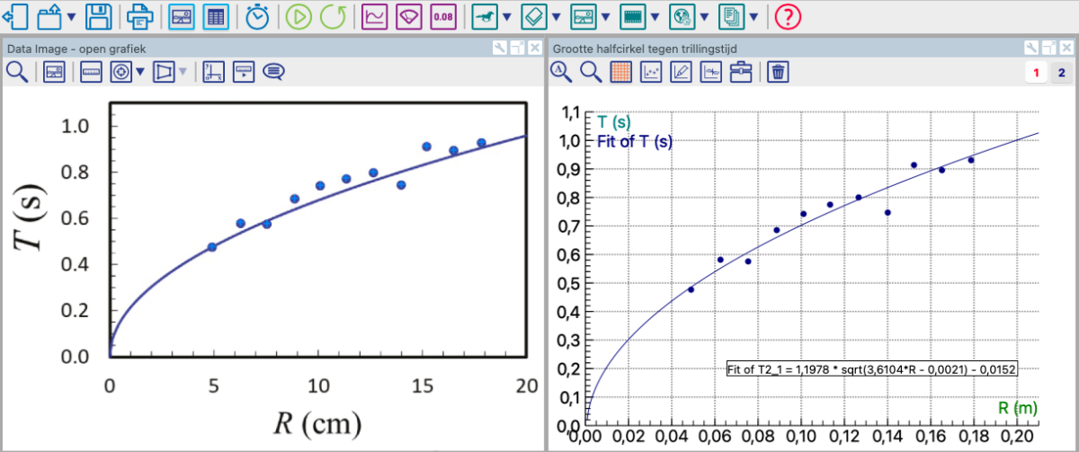Screen dimensions: 1079x452
Task: Click the 'Fit of T (s)' legend label
Action: (634, 141)
